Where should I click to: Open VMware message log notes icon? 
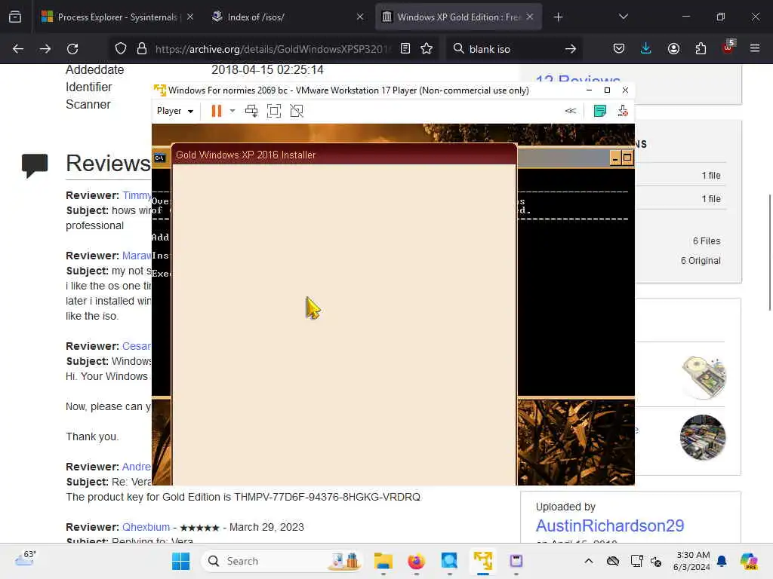point(600,111)
